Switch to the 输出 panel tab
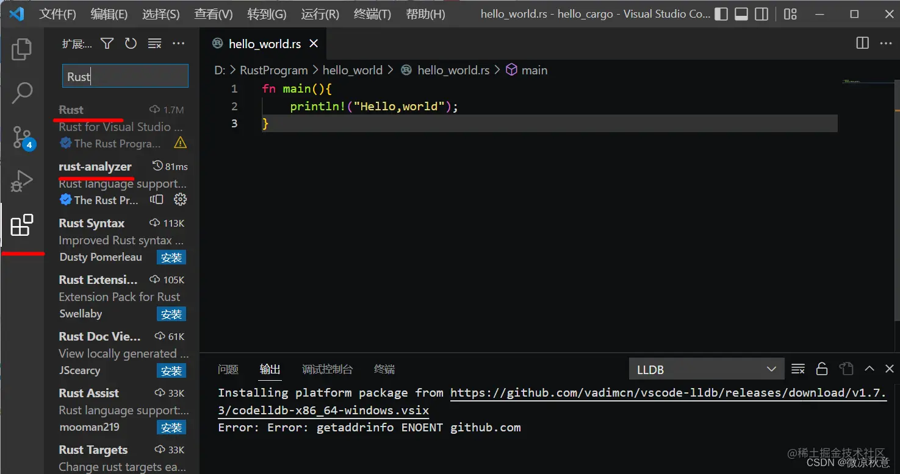The height and width of the screenshot is (474, 900). tap(270, 369)
